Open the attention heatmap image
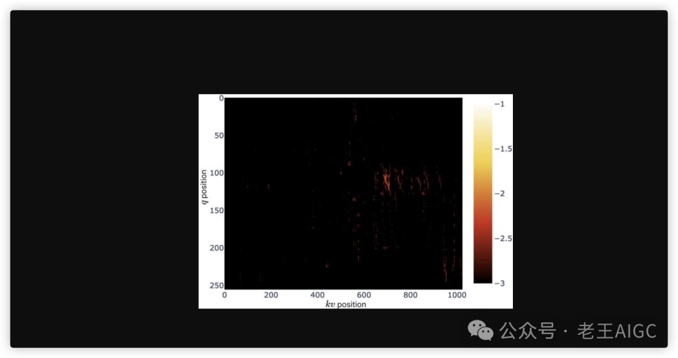This screenshot has width=678, height=358. [355, 201]
